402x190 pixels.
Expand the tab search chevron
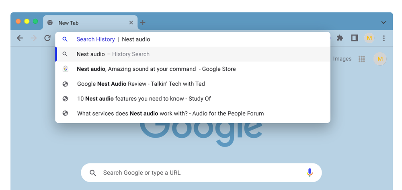click(384, 23)
